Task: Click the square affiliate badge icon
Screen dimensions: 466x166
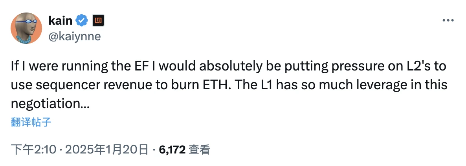Action: (x=97, y=21)
